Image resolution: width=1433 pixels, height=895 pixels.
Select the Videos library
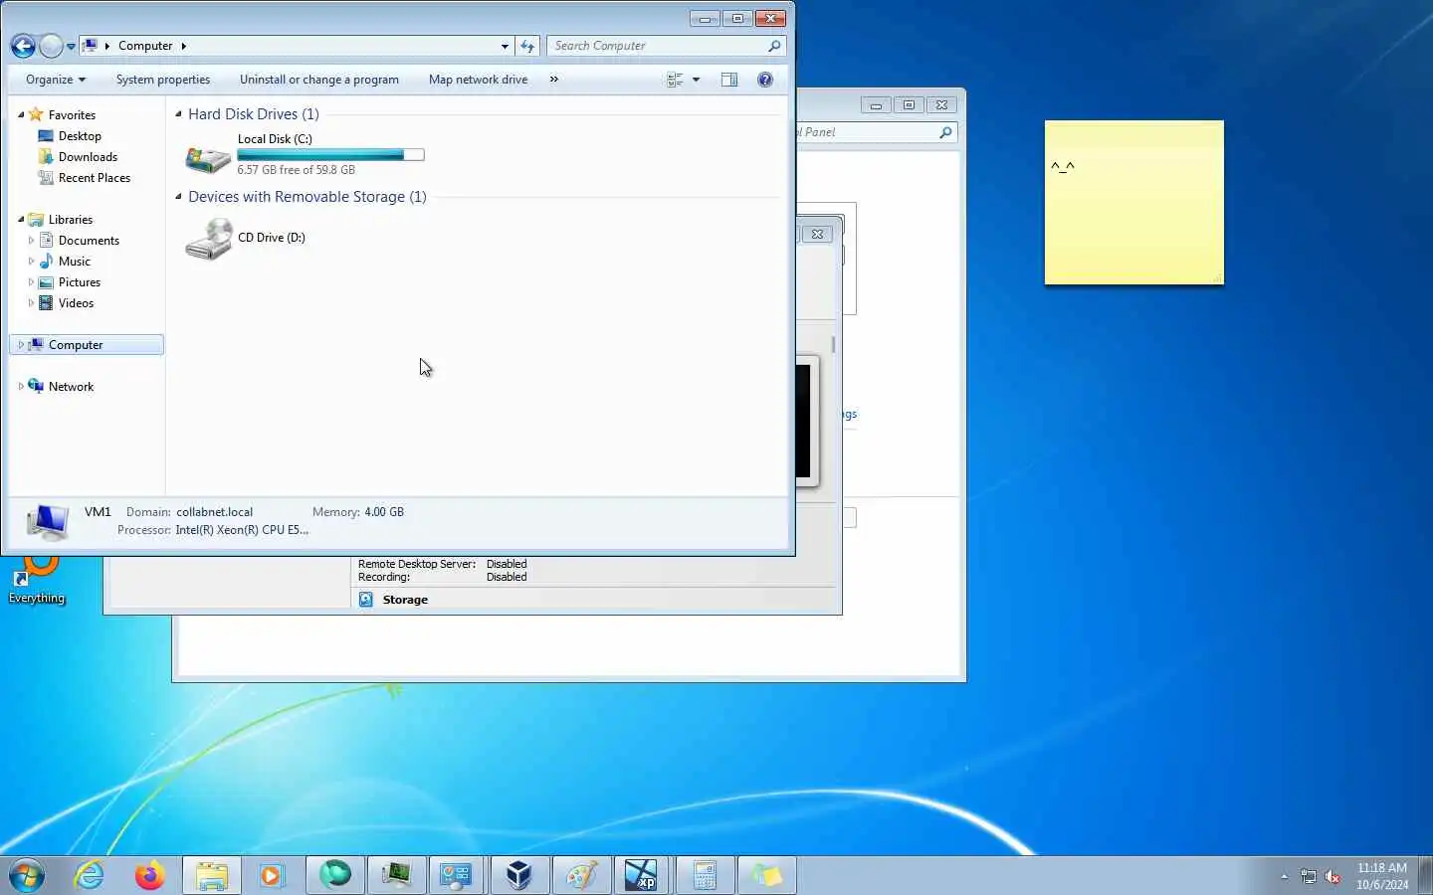click(77, 303)
